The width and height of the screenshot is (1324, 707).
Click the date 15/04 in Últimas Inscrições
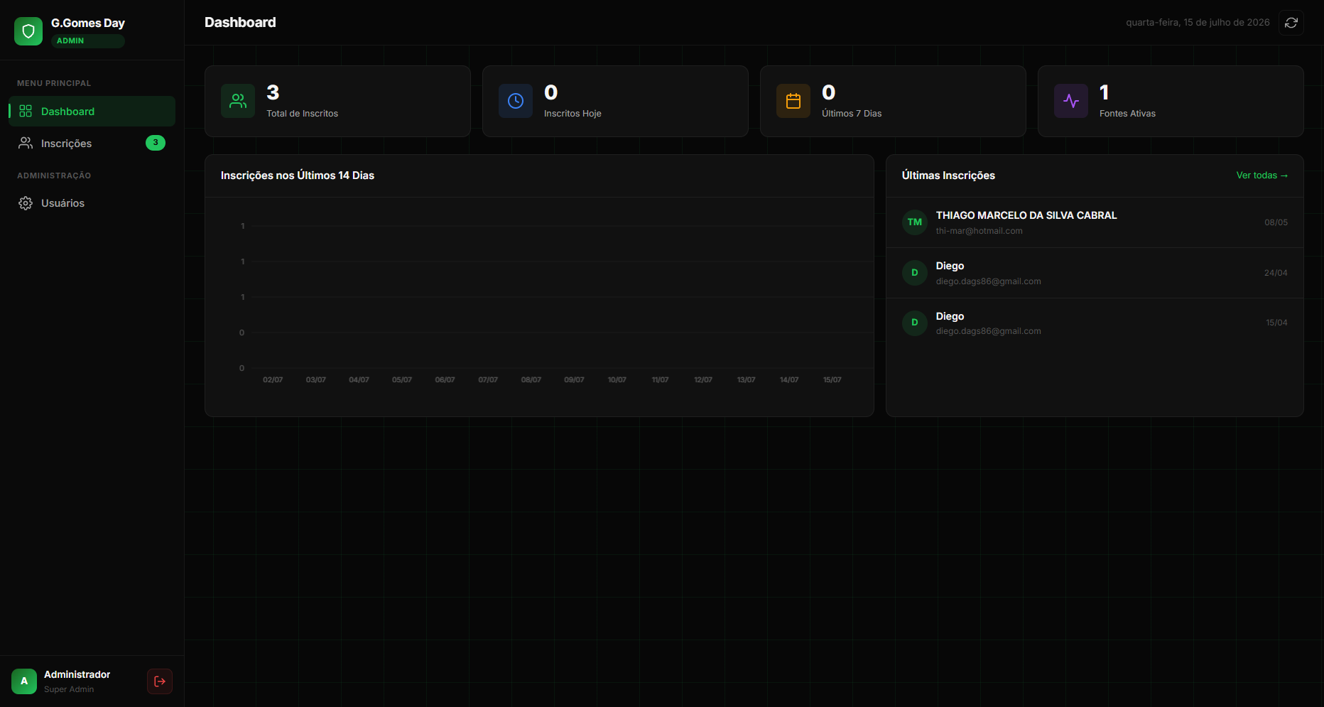tap(1276, 323)
